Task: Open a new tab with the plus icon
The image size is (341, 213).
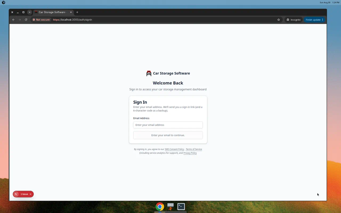Action: pos(77,12)
